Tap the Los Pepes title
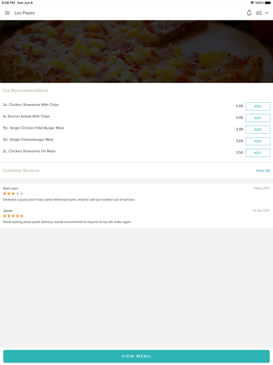Image resolution: width=273 pixels, height=365 pixels. [25, 13]
